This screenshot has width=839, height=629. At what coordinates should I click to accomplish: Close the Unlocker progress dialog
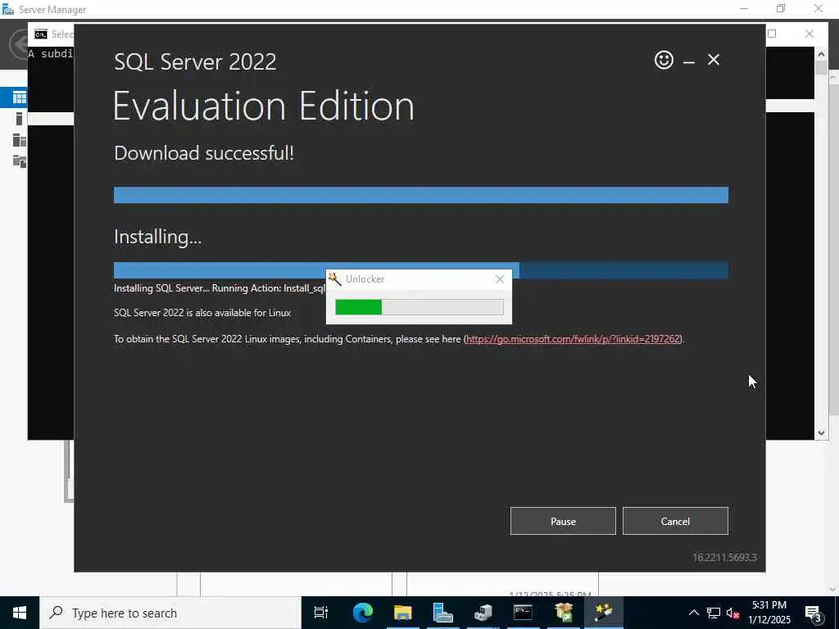click(499, 279)
